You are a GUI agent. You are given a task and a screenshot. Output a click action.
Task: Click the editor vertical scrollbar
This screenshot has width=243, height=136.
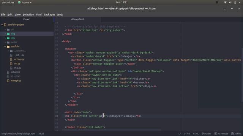pos(242,75)
